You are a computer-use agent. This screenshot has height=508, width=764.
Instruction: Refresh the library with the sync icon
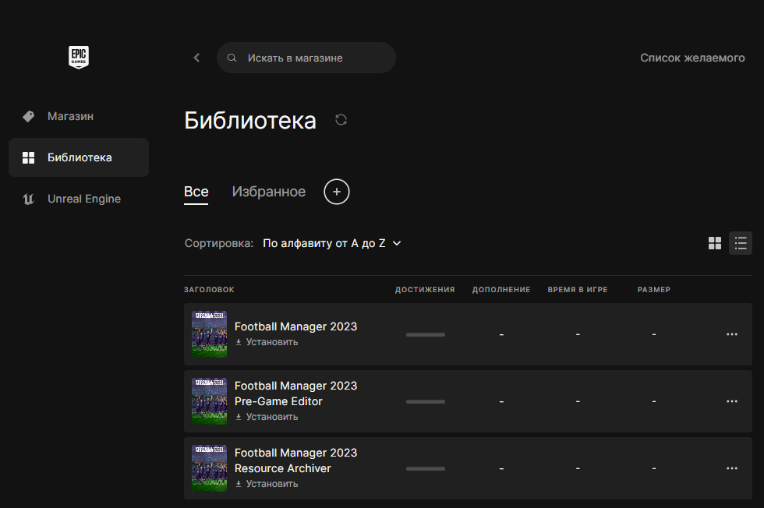(x=341, y=120)
